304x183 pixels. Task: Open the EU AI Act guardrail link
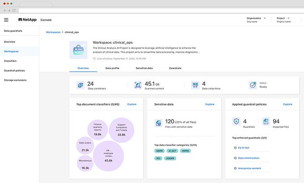[x=245, y=147]
